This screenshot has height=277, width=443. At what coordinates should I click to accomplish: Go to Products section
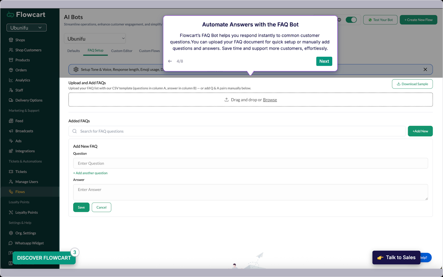19,60
